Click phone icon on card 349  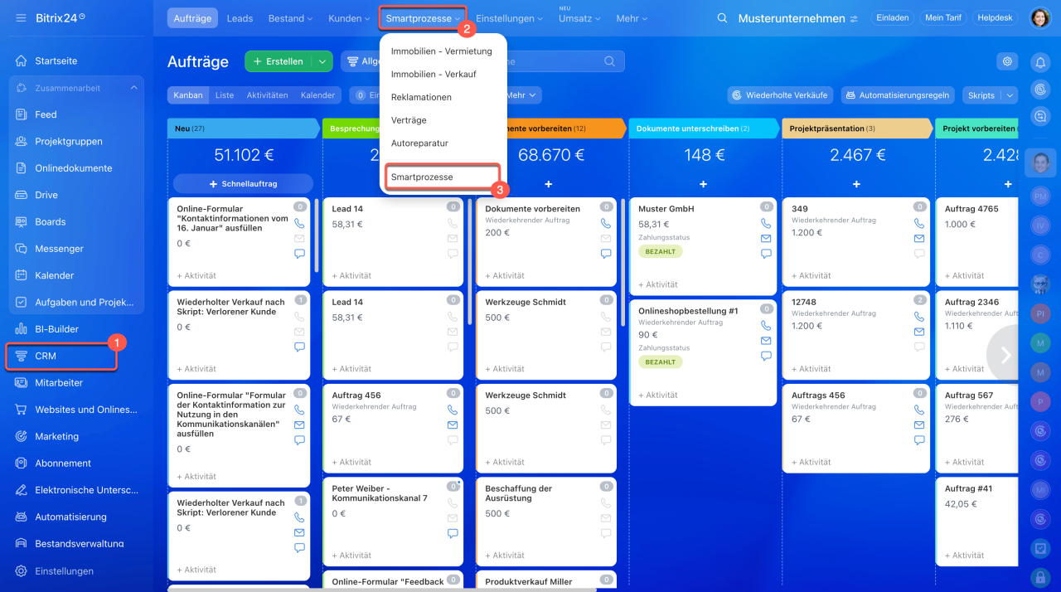tap(919, 223)
